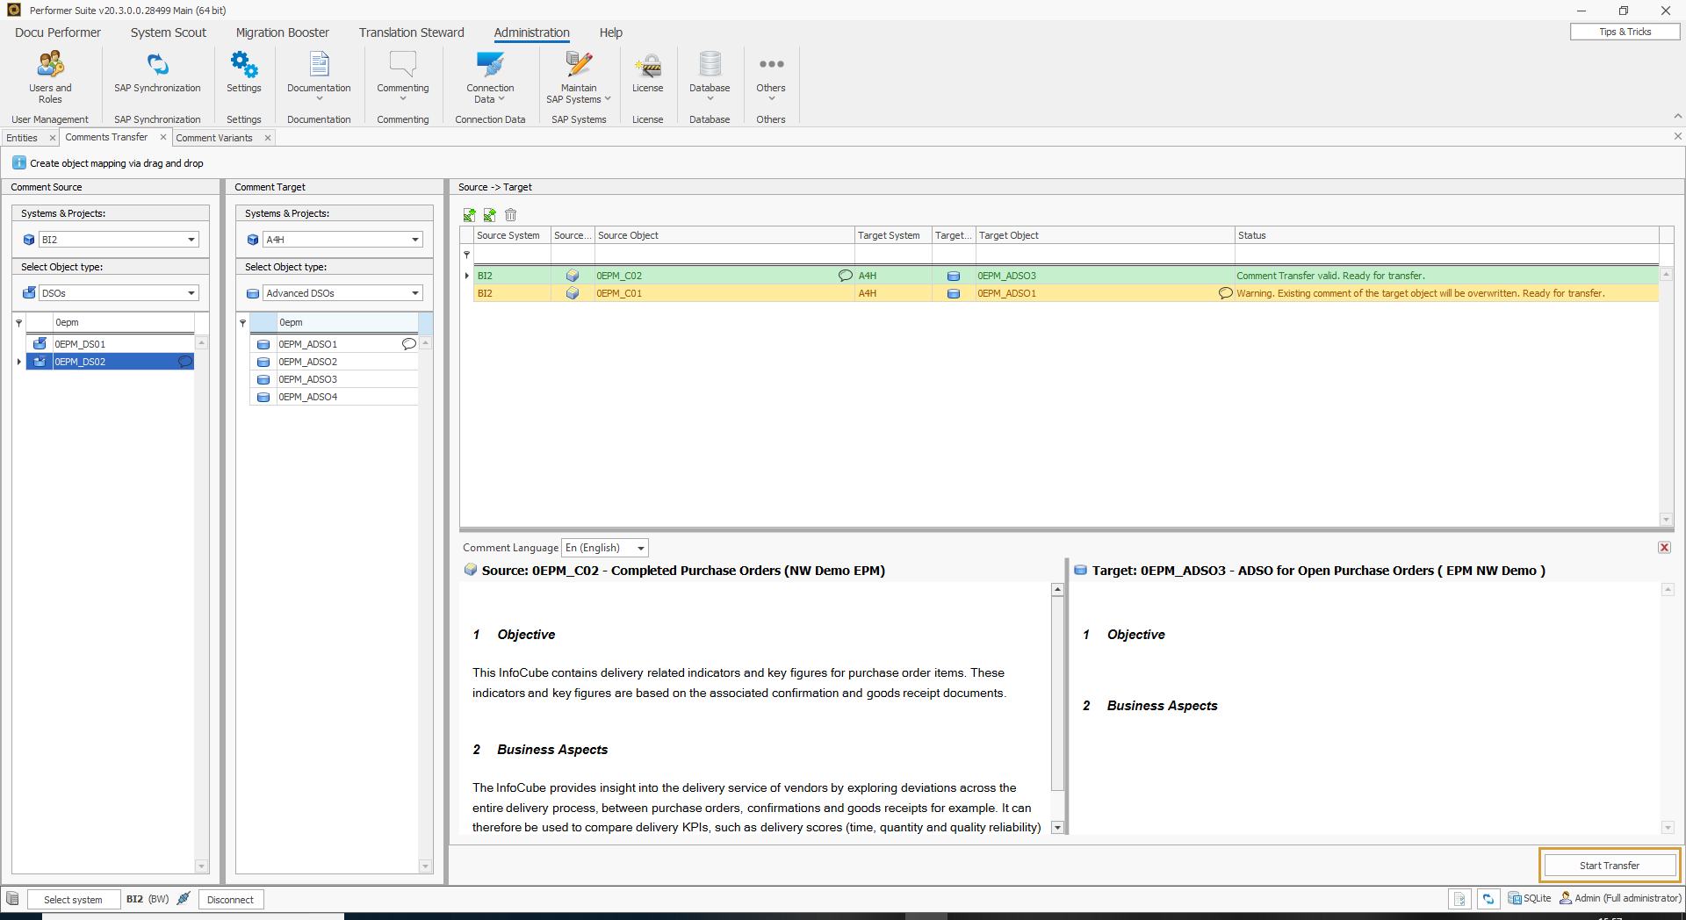Image resolution: width=1686 pixels, height=920 pixels.
Task: Open the System Scout menu
Action: point(168,32)
